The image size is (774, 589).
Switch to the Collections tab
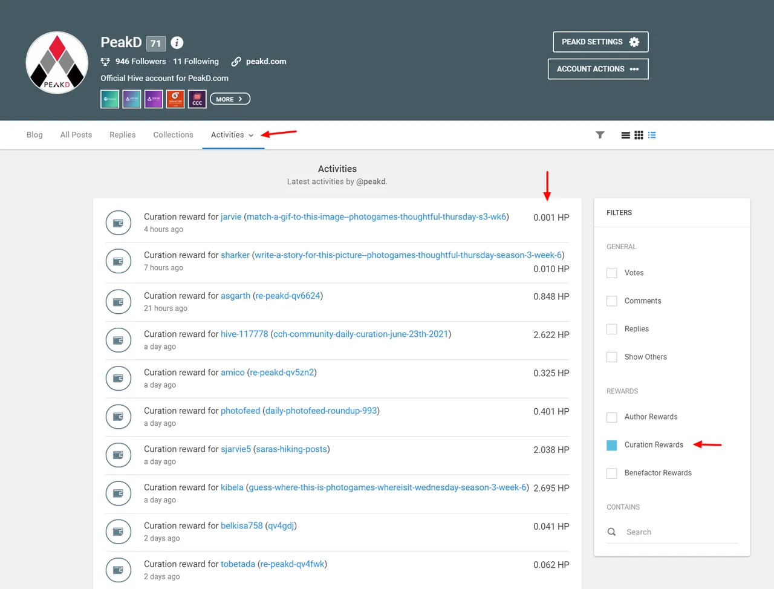173,135
